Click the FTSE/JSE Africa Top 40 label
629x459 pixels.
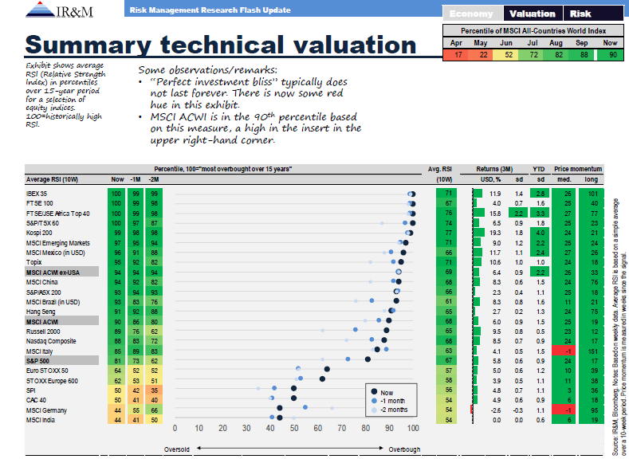(57, 214)
